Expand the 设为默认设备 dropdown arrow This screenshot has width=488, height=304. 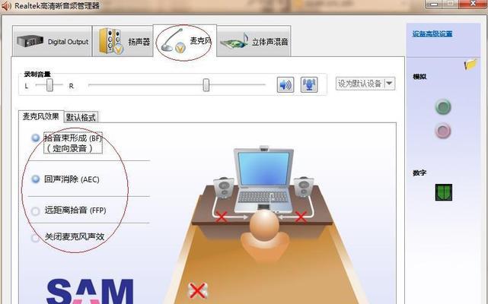(389, 84)
